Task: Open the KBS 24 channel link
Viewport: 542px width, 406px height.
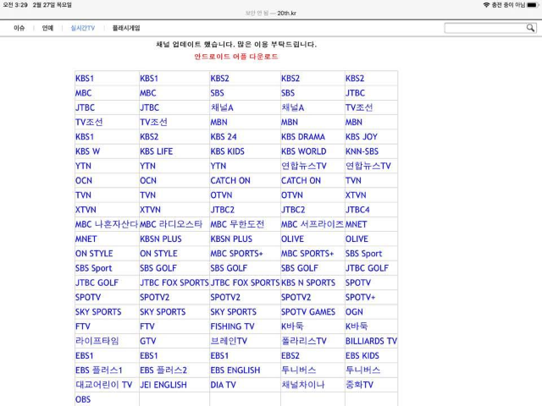Action: 224,137
